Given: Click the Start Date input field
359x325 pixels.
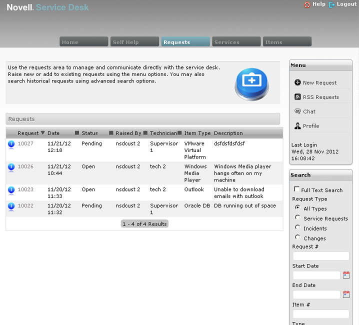Looking at the screenshot, I should [316, 275].
